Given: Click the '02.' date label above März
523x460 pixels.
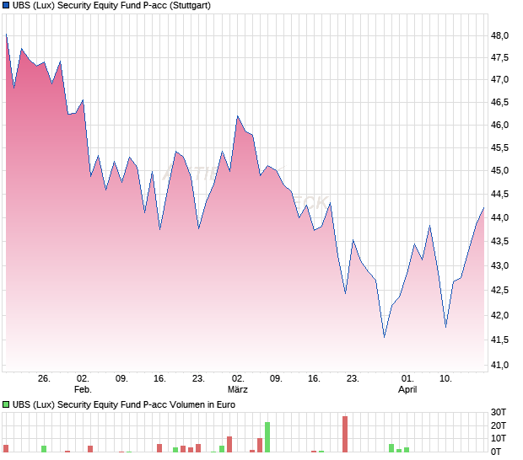Looking at the screenshot, I should click(x=238, y=379).
